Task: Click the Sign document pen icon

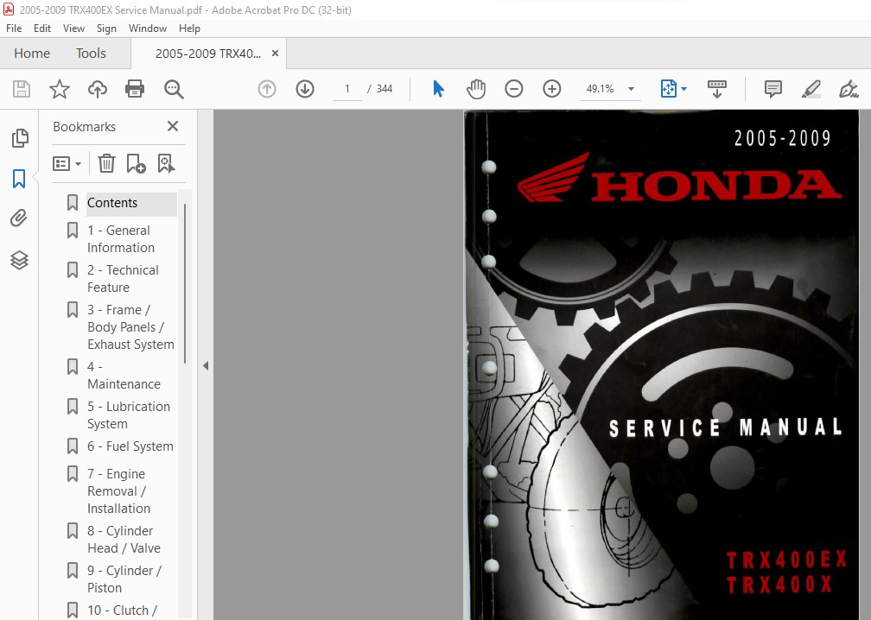Action: (x=849, y=89)
